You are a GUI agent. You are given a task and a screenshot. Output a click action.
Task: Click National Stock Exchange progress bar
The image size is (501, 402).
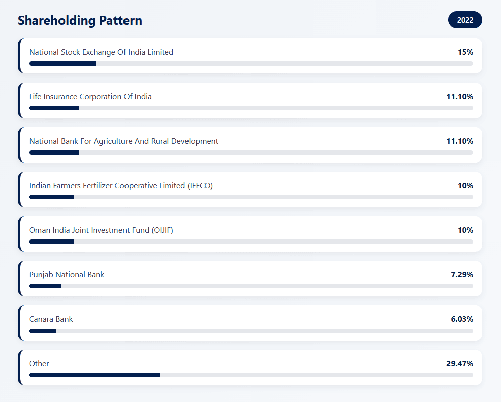click(x=251, y=64)
